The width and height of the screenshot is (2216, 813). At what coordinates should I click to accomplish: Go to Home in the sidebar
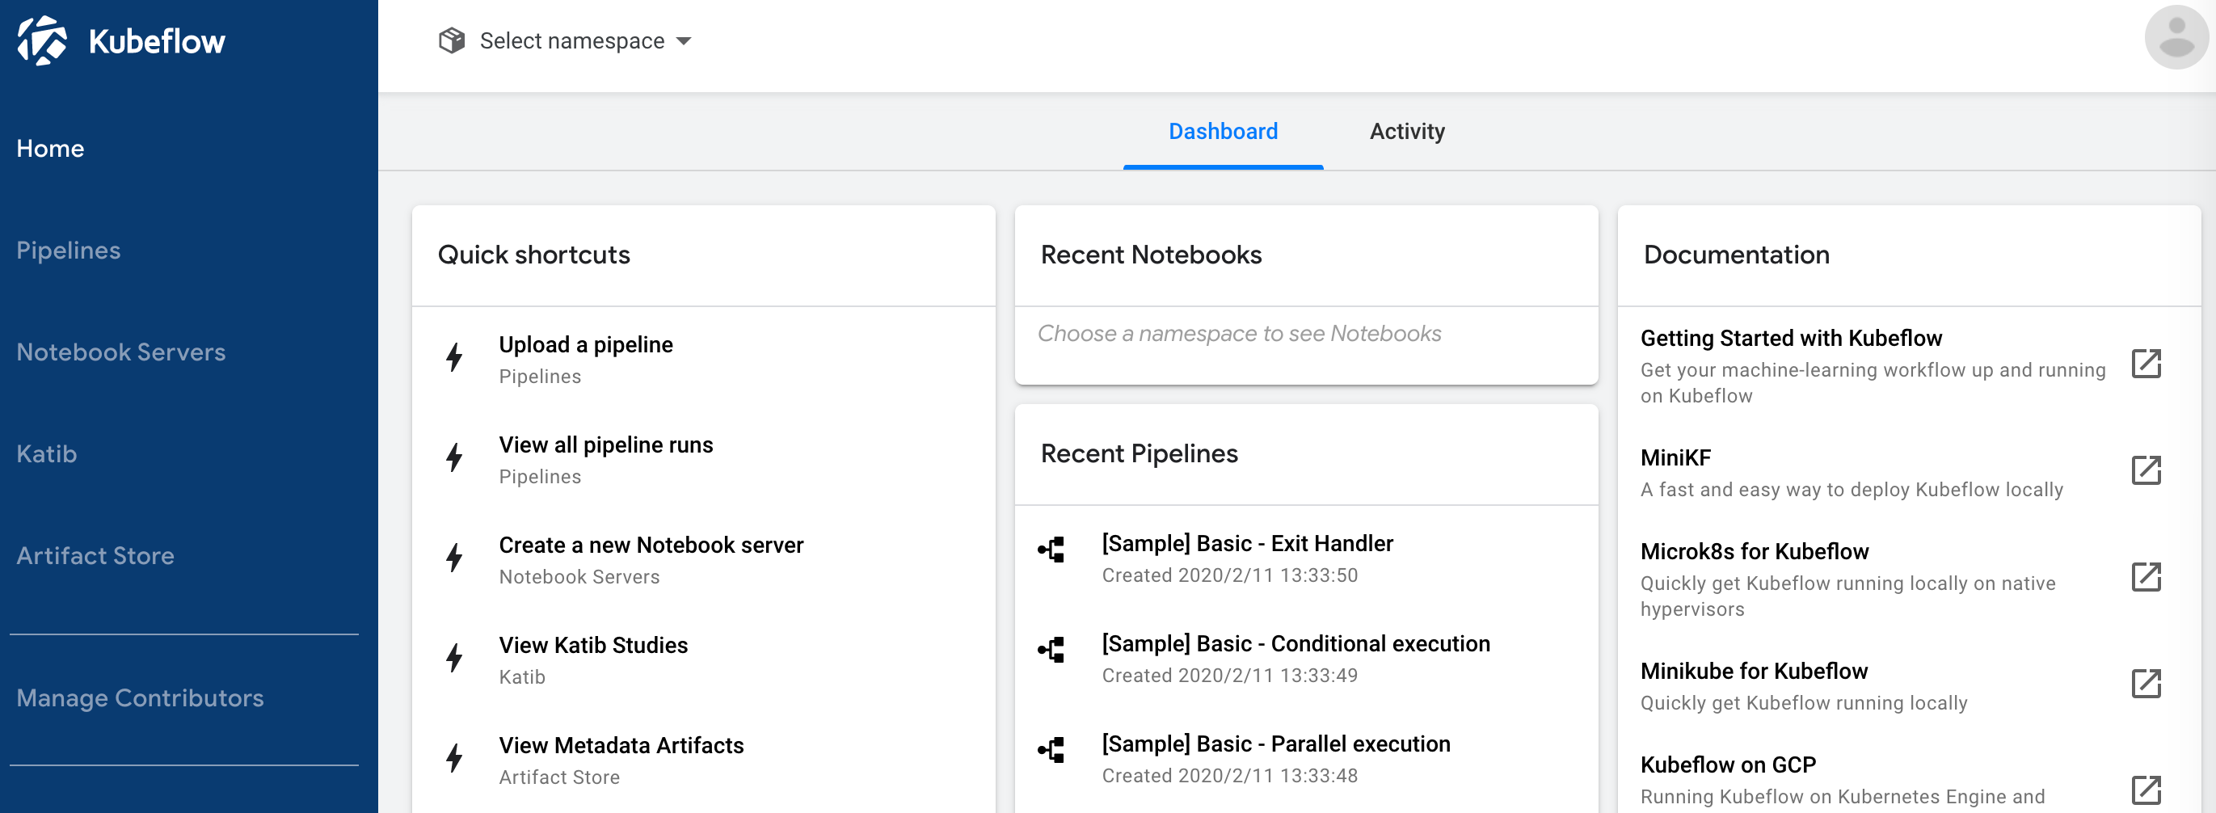50,149
